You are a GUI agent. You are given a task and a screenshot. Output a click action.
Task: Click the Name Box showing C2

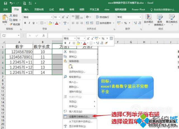[11, 36]
